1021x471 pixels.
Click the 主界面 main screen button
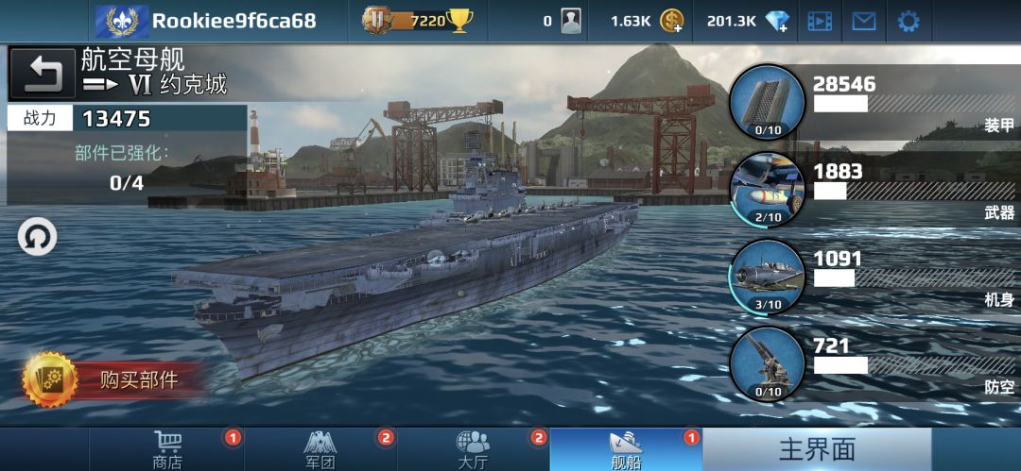pos(817,449)
